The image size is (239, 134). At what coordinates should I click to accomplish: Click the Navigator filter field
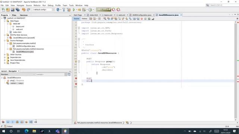(50, 74)
